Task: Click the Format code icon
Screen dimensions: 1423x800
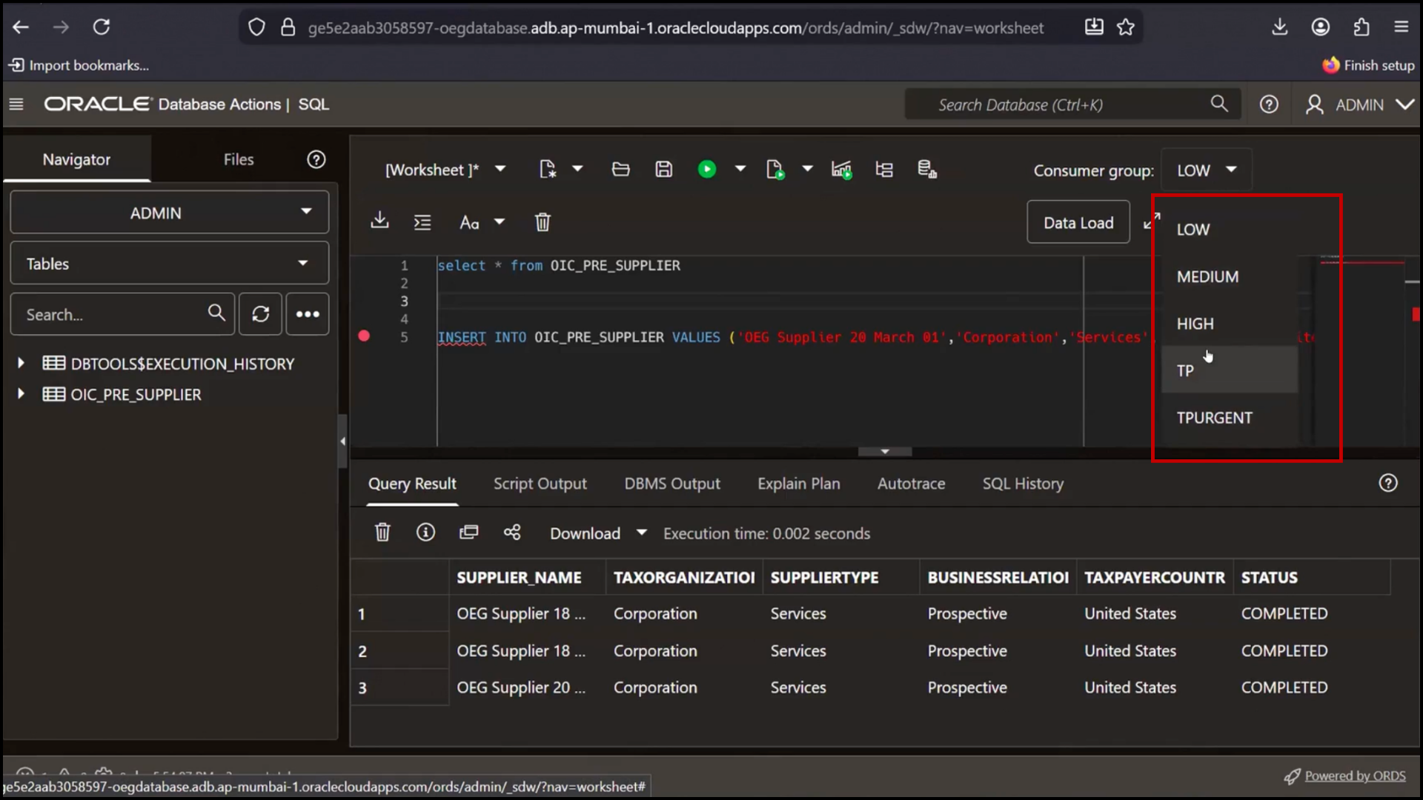Action: click(422, 222)
